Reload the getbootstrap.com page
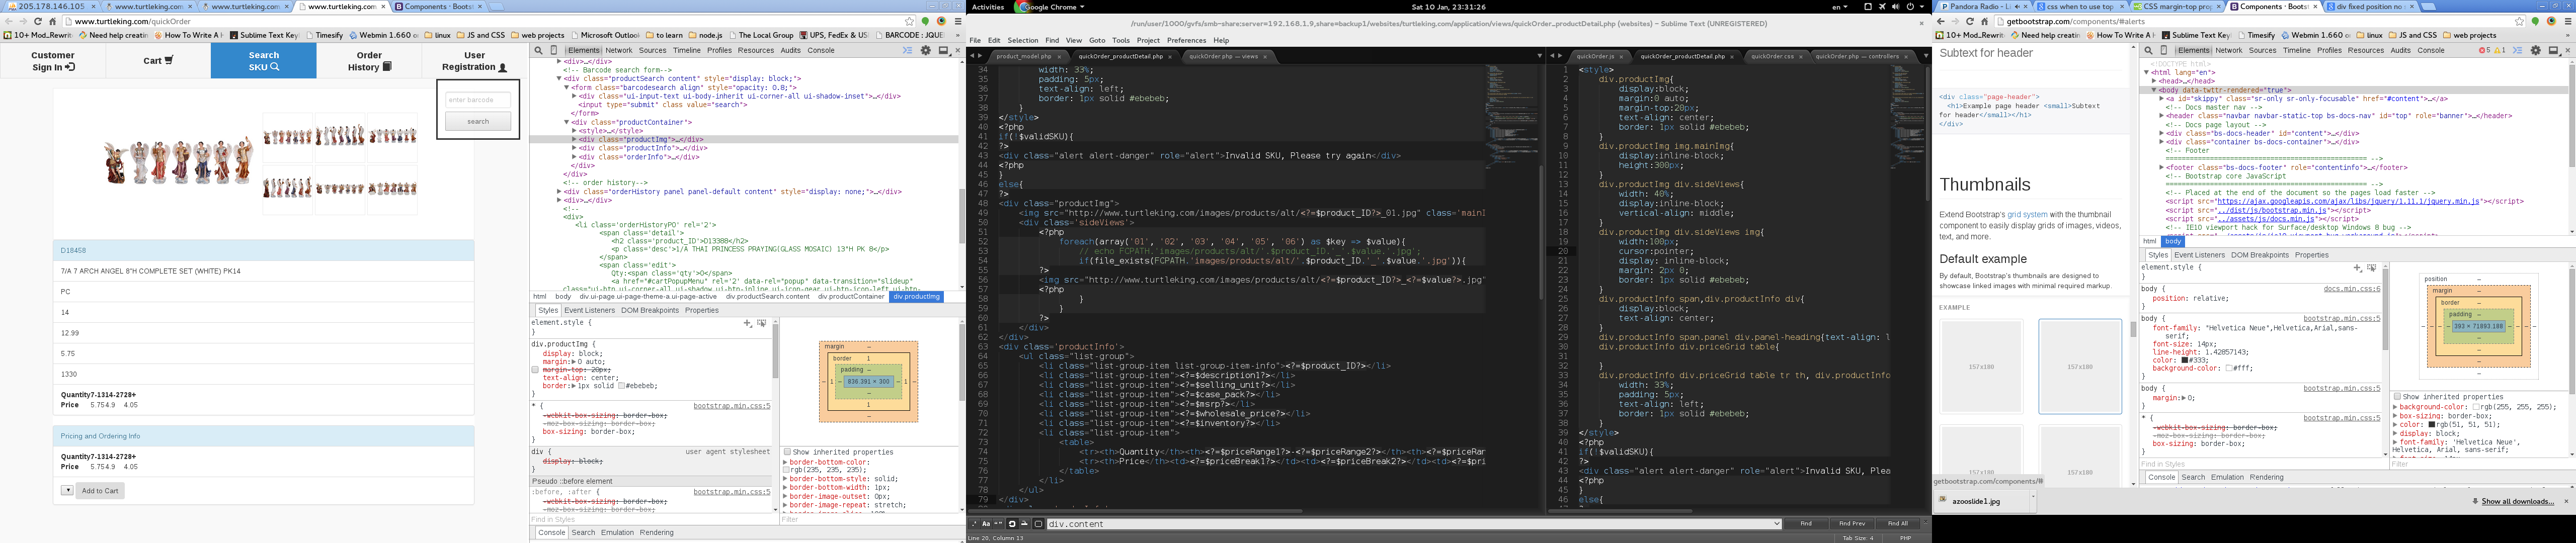The width and height of the screenshot is (2576, 543). tap(1970, 21)
